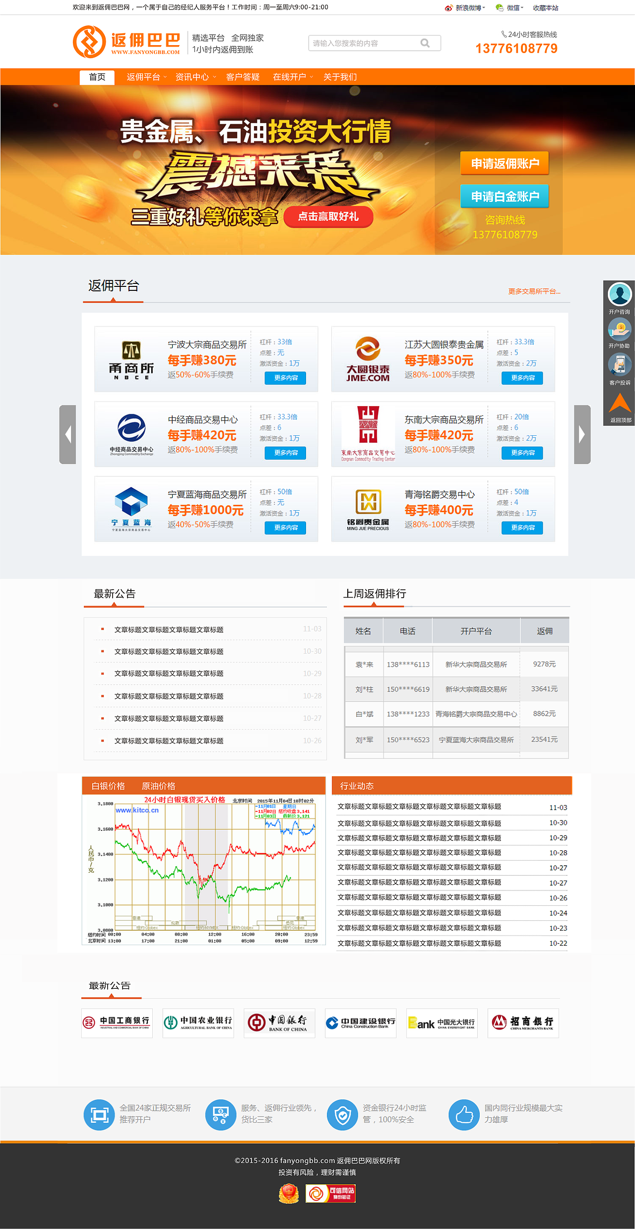Click the police emblem badge in footer
The width and height of the screenshot is (635, 1229).
[289, 1193]
